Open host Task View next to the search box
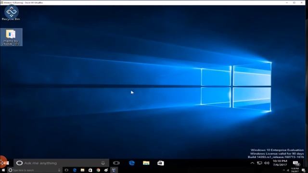 [x=66, y=170]
